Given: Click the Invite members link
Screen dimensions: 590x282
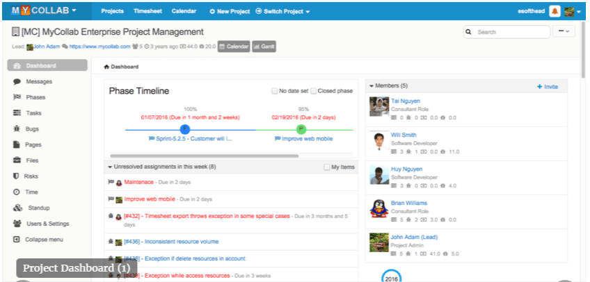Looking at the screenshot, I should click(548, 87).
